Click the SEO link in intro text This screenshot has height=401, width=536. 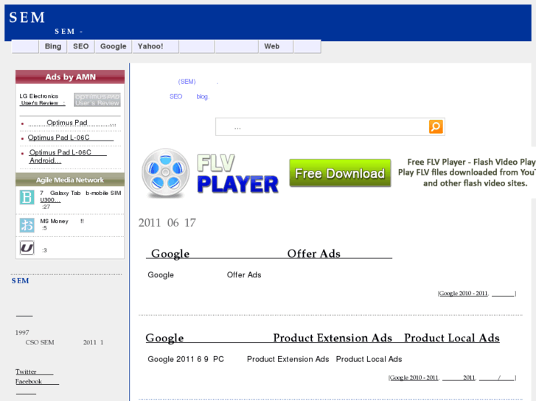tap(175, 96)
